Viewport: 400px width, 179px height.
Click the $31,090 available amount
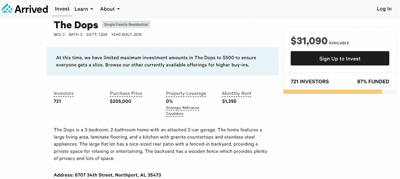point(309,41)
